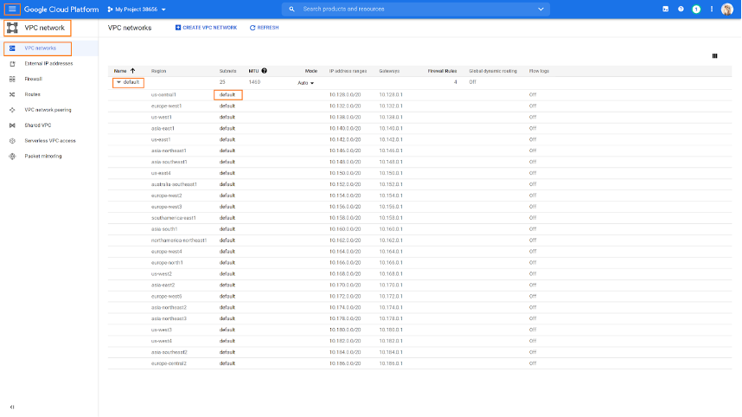Image resolution: width=742 pixels, height=417 pixels.
Task: Open the default subnet for us-central1
Action: coord(227,94)
